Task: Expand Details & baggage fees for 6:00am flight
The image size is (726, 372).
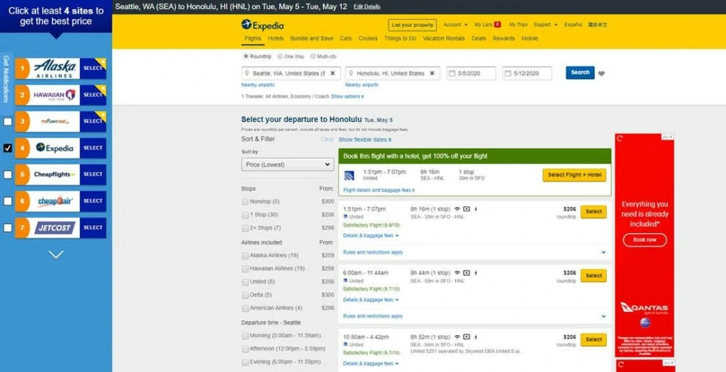Action: [371, 300]
